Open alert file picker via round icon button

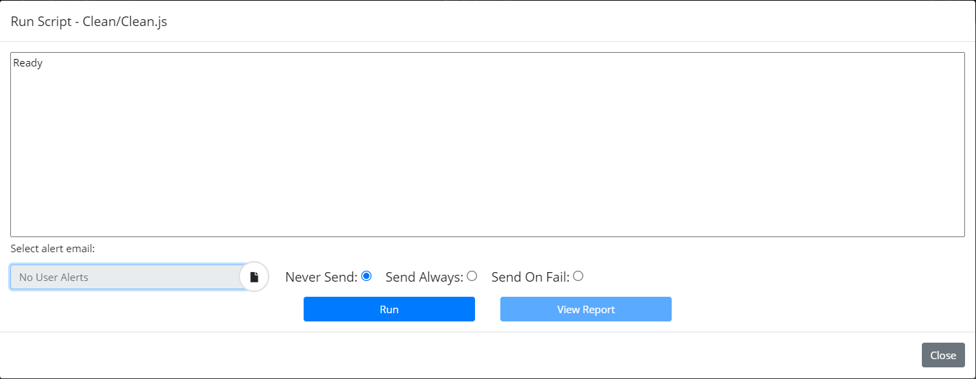(254, 277)
